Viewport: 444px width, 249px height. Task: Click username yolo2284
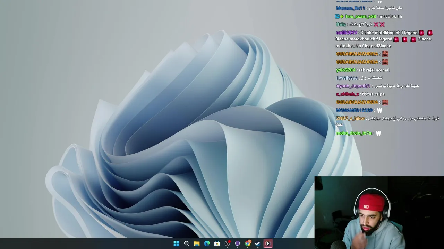point(345,70)
